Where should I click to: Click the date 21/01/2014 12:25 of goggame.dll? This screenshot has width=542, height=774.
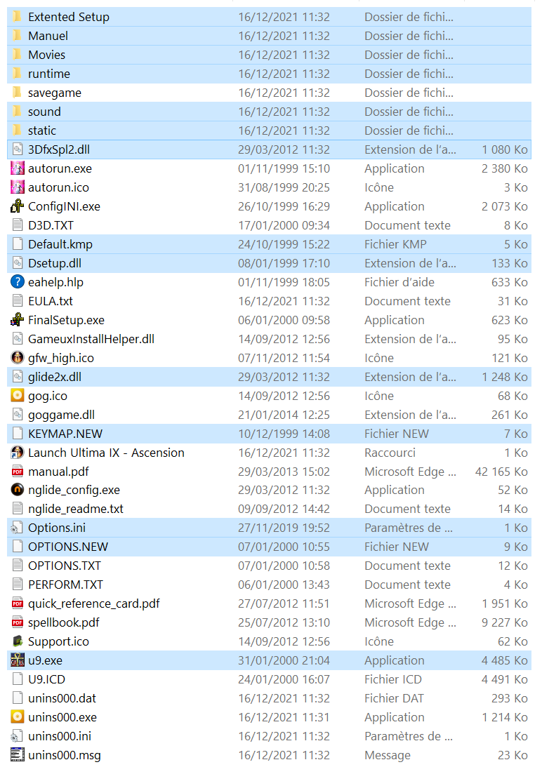click(x=284, y=415)
